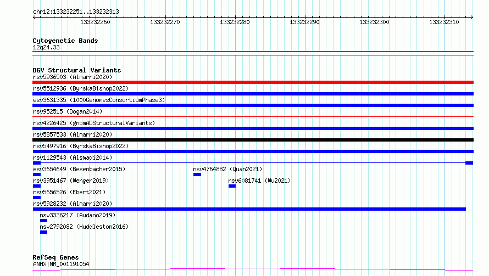Open the DGV Structural Variants track heading
Viewport: 489px width, 276px height.
(x=77, y=70)
